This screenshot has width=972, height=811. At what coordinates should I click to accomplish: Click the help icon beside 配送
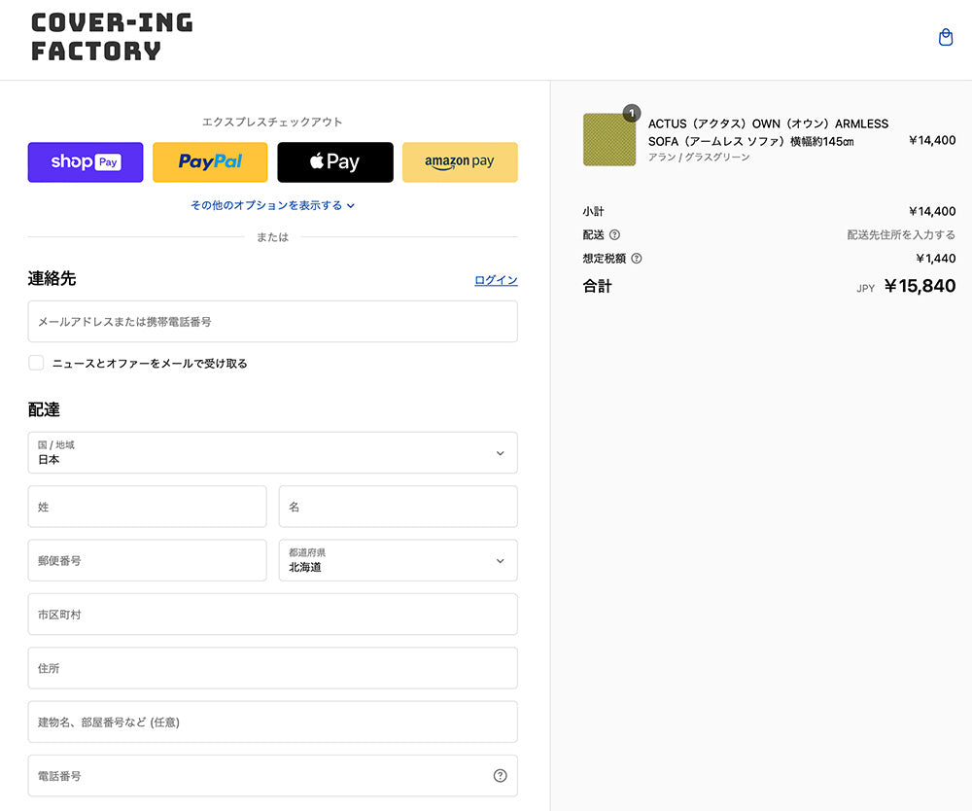pyautogui.click(x=614, y=234)
